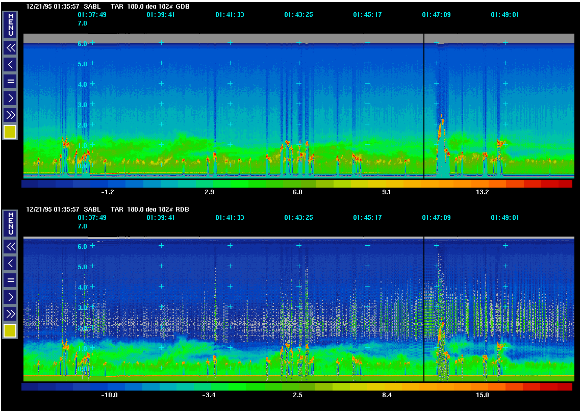Image resolution: width=582 pixels, height=413 pixels.
Task: Click the double-left arrow in the upper panel
Action: pyautogui.click(x=11, y=48)
